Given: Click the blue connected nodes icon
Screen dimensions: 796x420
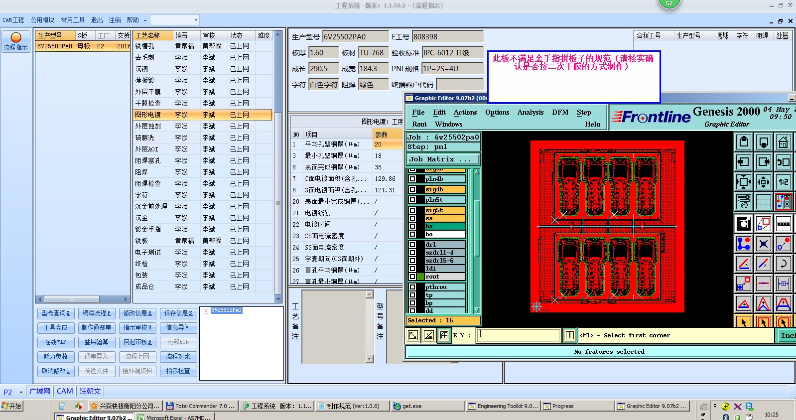Looking at the screenshot, I should point(744,244).
